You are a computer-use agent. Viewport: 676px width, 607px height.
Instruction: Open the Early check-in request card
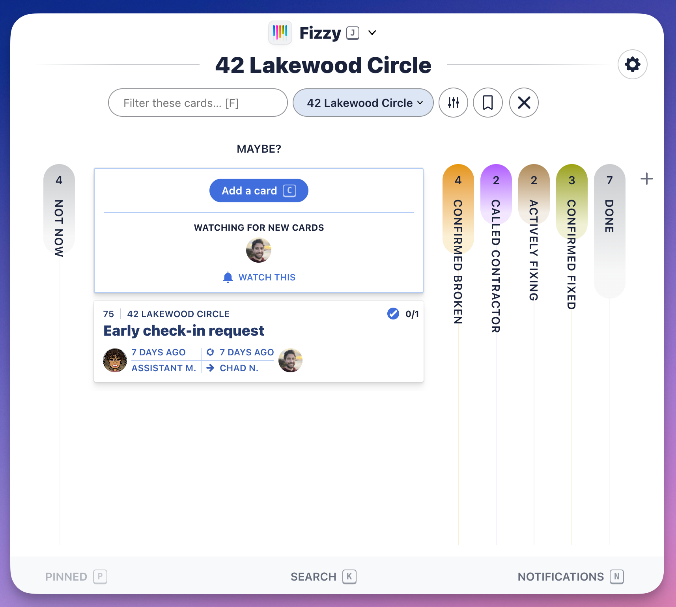(x=184, y=331)
